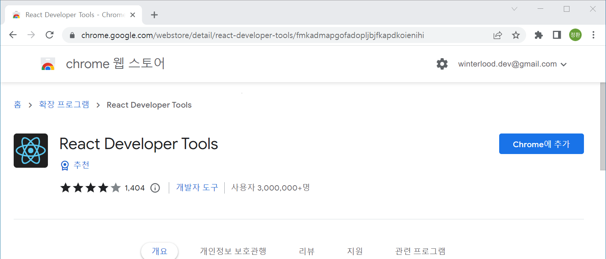Open a new tab with the plus button
This screenshot has height=259, width=606.
[154, 15]
